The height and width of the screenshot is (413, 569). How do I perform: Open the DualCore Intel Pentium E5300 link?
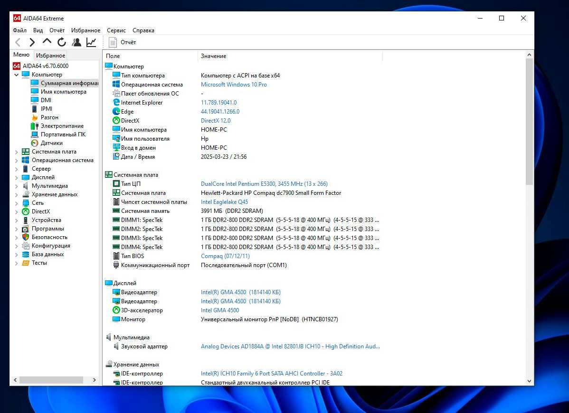(264, 184)
